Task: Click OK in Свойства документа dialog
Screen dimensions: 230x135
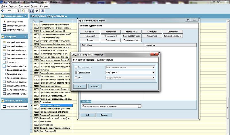Action: pos(88,115)
